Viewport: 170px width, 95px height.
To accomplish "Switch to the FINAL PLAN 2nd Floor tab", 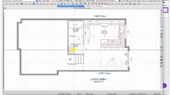I will (70, 6).
